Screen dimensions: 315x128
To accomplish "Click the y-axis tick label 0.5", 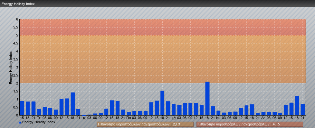I will pyautogui.click(x=16, y=107).
